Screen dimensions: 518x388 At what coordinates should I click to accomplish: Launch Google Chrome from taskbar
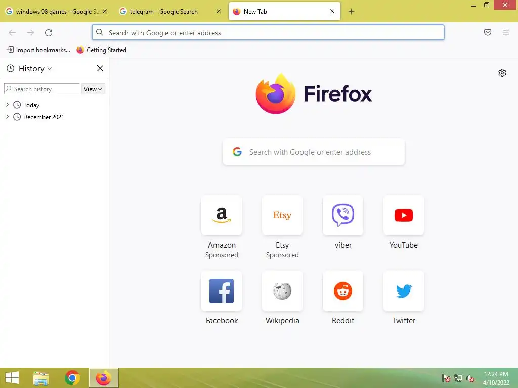pos(72,378)
